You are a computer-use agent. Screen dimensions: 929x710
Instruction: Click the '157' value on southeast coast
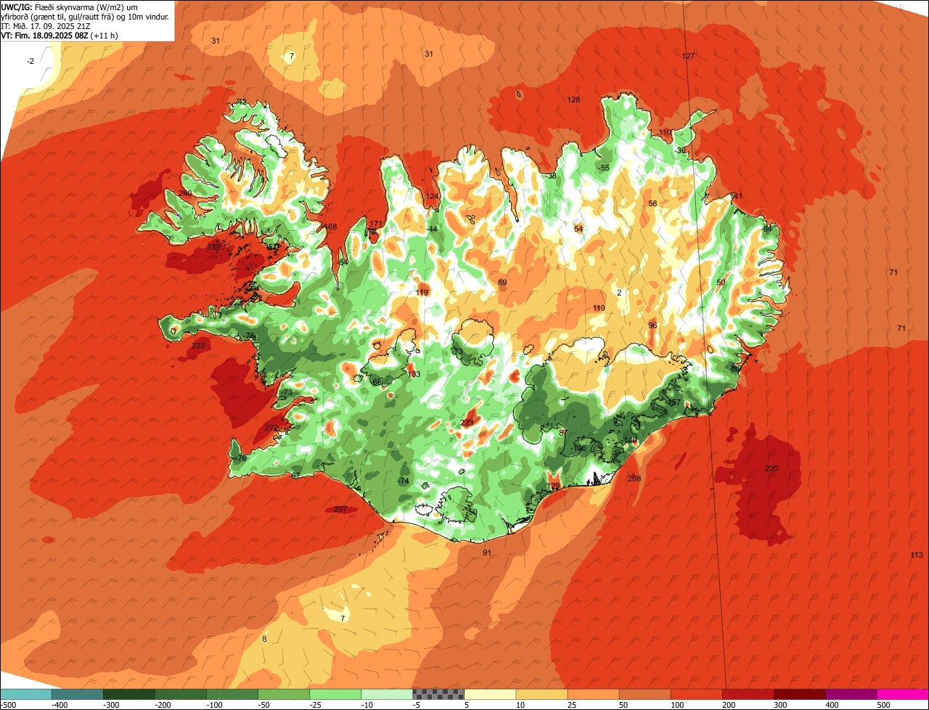[674, 402]
